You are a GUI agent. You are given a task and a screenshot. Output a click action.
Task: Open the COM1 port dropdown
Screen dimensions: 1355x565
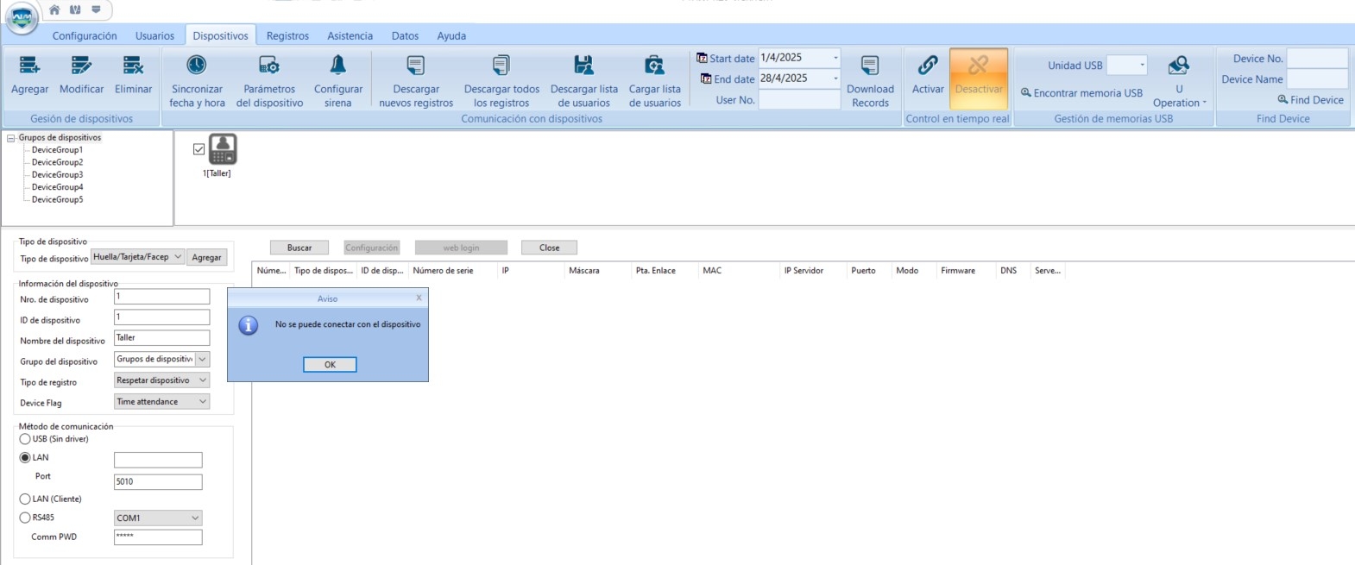(195, 518)
